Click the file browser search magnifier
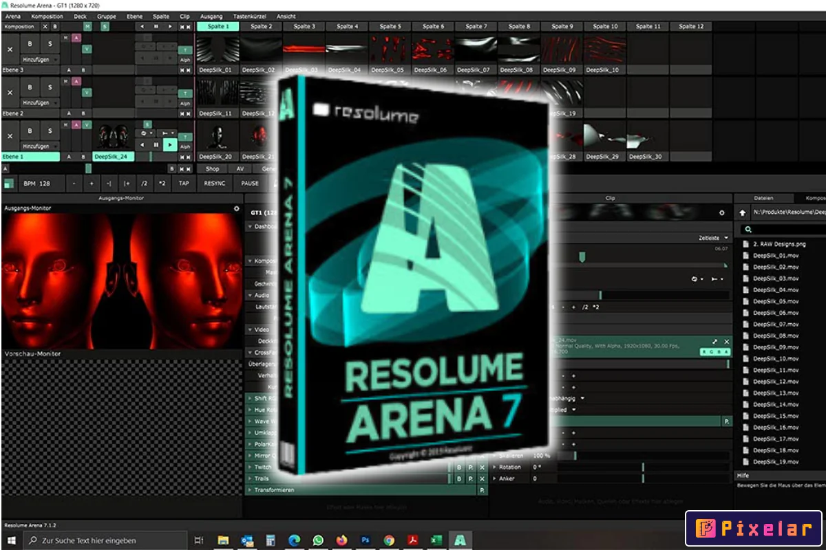826x550 pixels. pos(748,230)
